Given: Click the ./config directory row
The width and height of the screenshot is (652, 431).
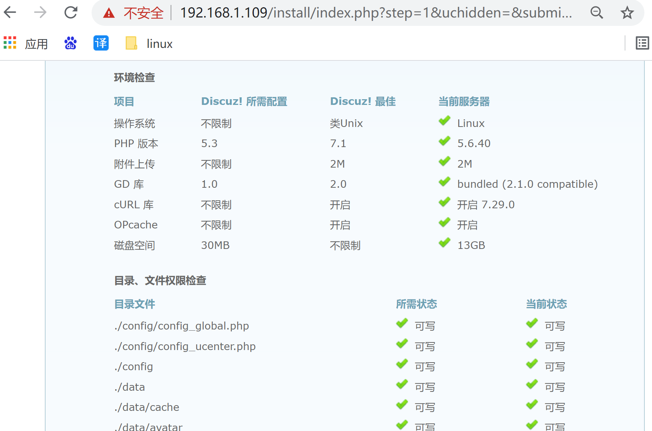Looking at the screenshot, I should click(133, 367).
